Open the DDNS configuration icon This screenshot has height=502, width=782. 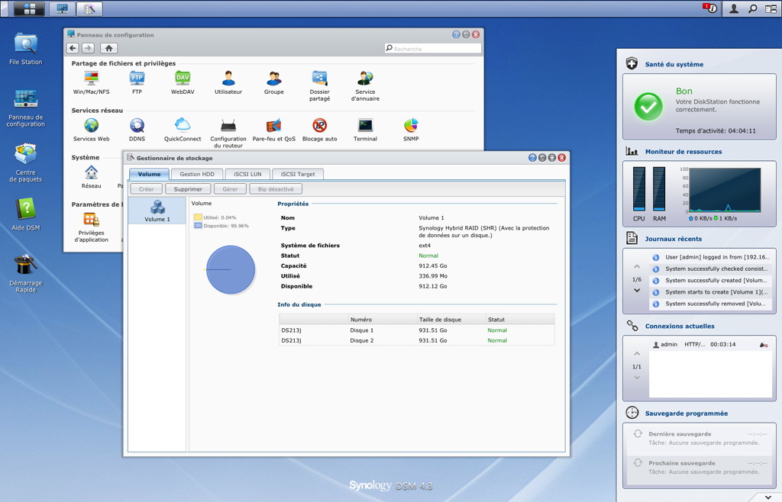coord(137,130)
